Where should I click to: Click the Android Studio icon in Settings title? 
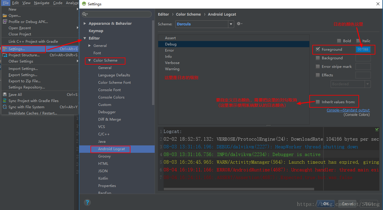tap(84, 4)
